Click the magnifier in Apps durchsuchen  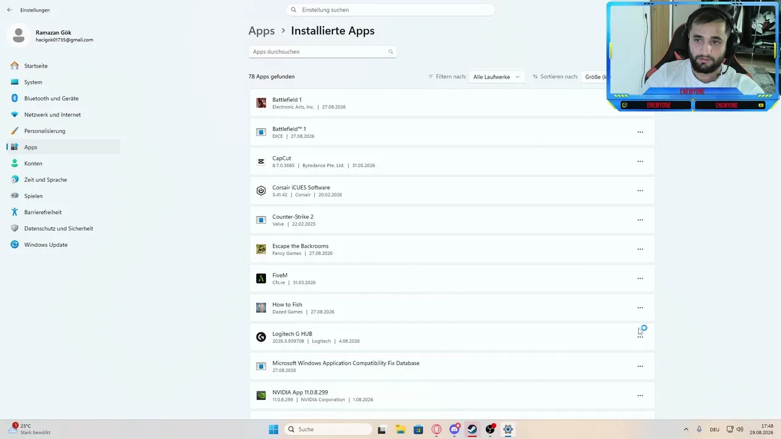390,52
